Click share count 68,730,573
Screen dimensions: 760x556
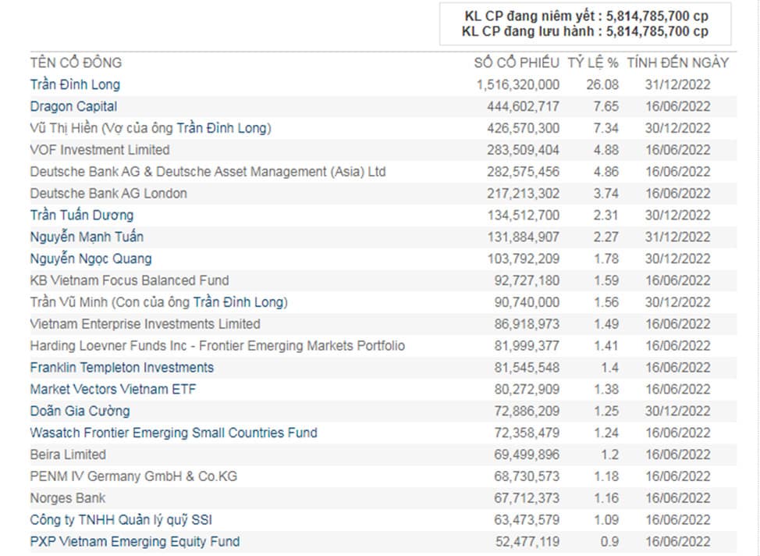coord(527,476)
